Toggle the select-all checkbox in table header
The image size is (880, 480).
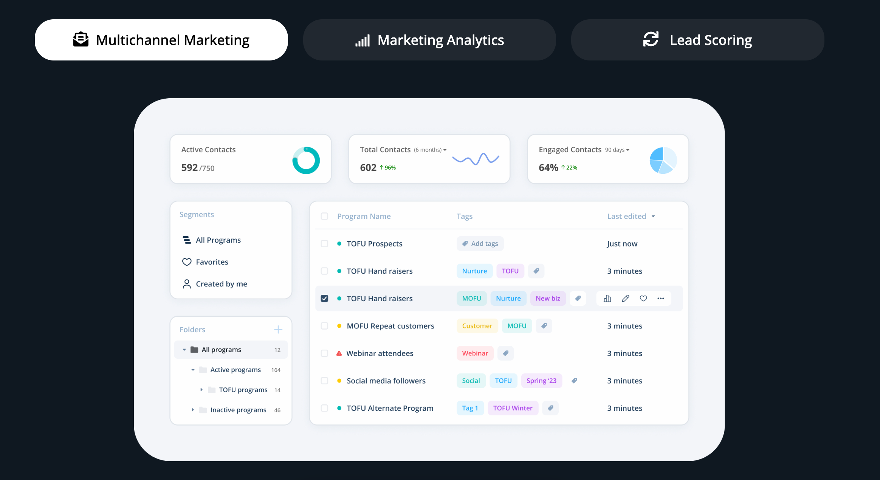(x=324, y=216)
